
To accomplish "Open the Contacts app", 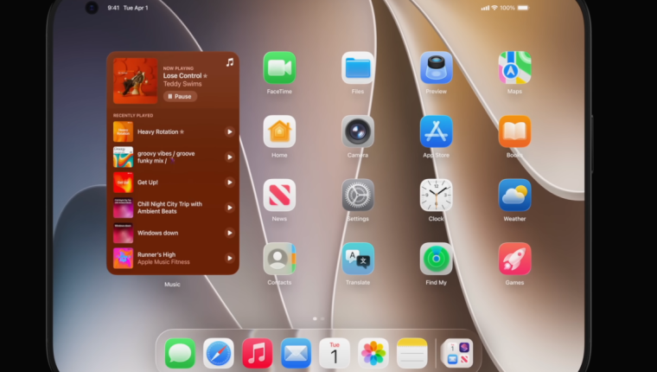I will (279, 260).
